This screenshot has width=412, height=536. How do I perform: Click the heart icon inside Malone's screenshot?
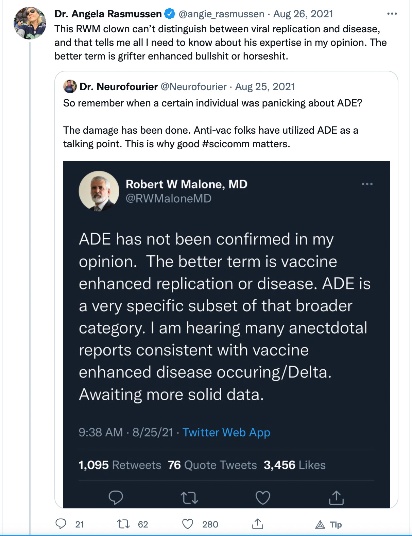(263, 498)
